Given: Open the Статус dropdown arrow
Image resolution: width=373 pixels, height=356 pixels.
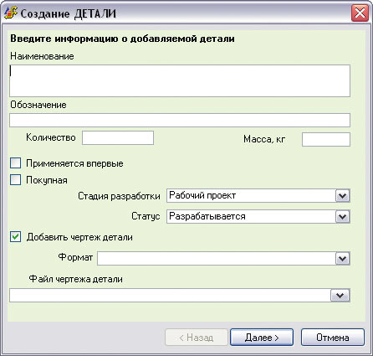Looking at the screenshot, I should [342, 217].
